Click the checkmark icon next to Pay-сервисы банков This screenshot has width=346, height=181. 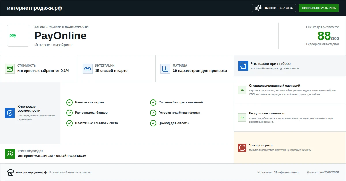[x=69, y=113]
